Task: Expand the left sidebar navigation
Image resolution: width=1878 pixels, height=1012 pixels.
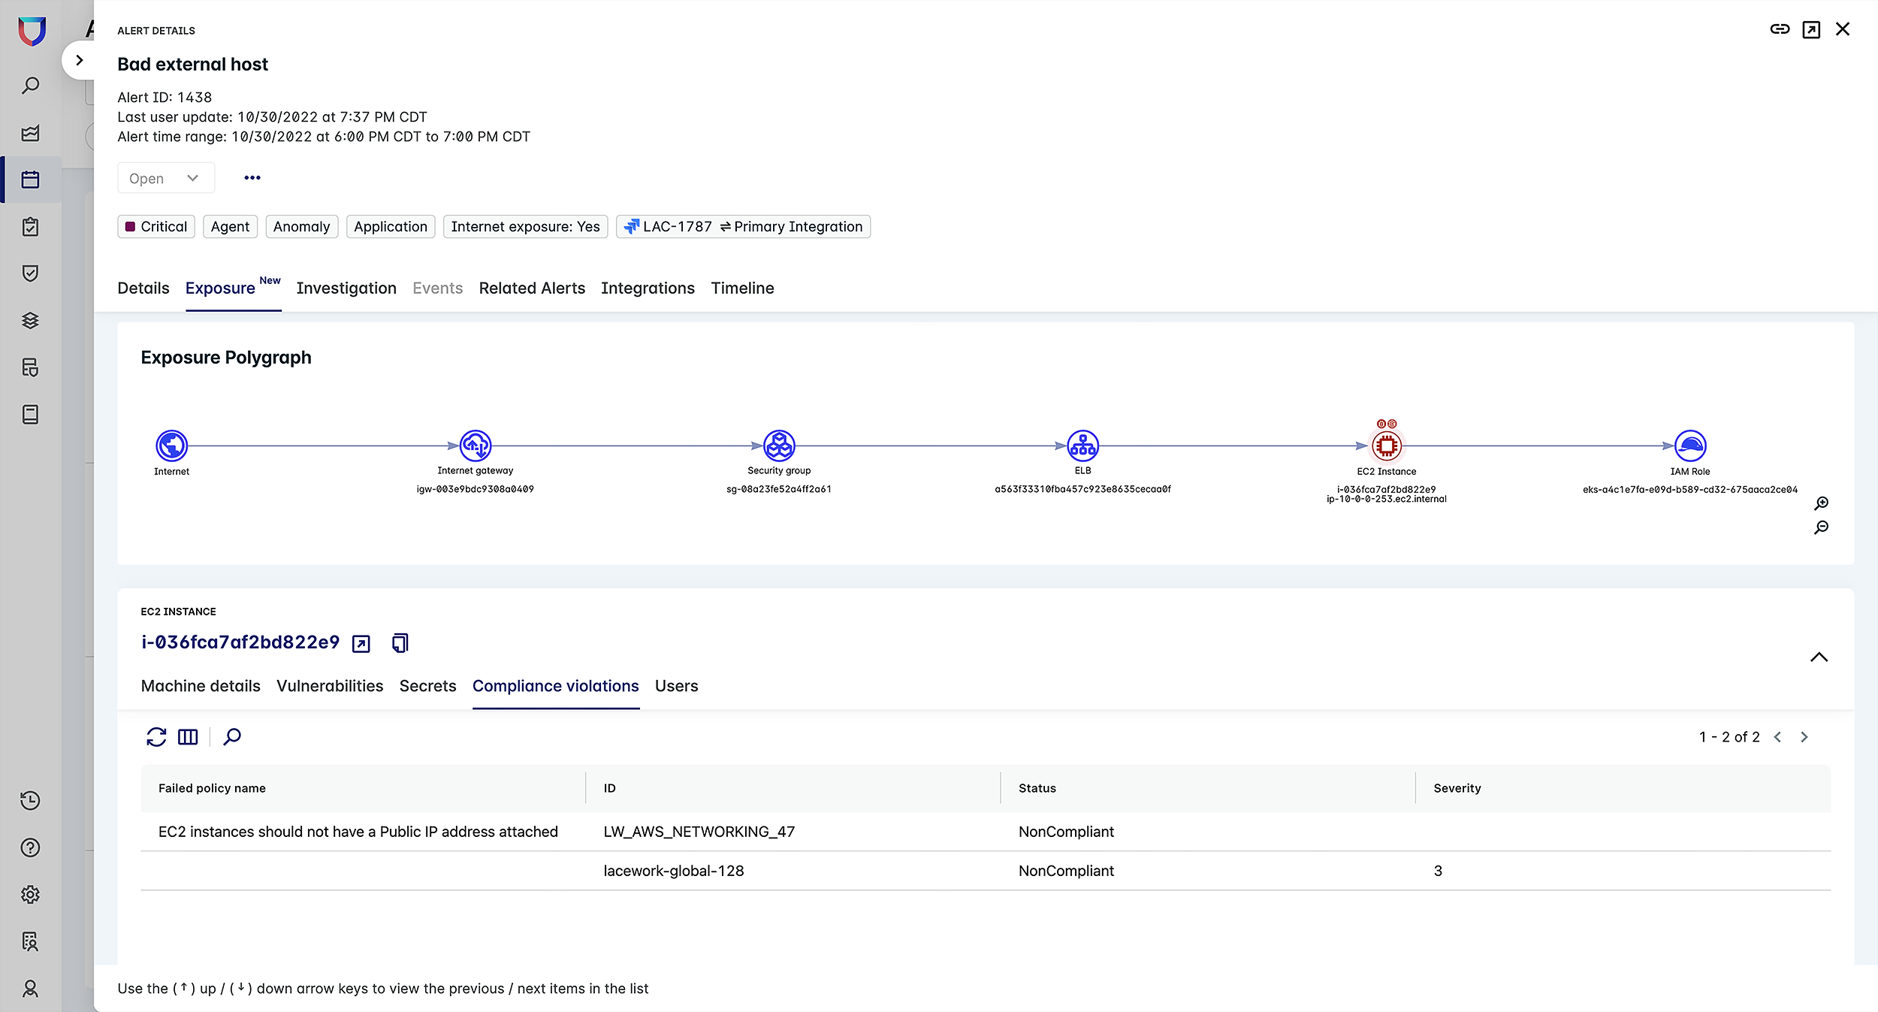Action: pyautogui.click(x=79, y=60)
